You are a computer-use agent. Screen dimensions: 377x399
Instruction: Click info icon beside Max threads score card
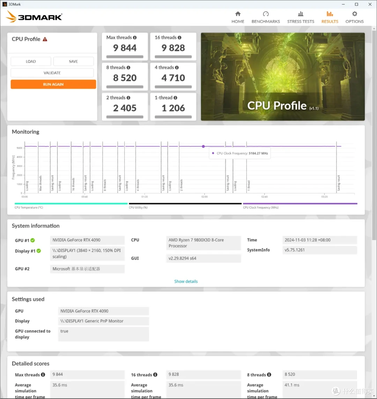coord(135,38)
